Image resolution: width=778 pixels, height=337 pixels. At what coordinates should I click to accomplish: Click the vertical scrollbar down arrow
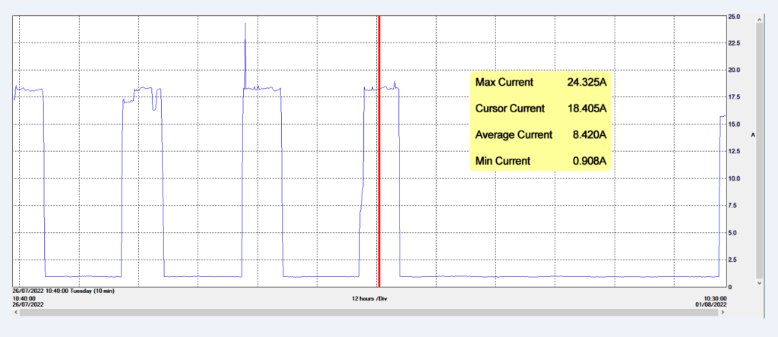coord(761,282)
